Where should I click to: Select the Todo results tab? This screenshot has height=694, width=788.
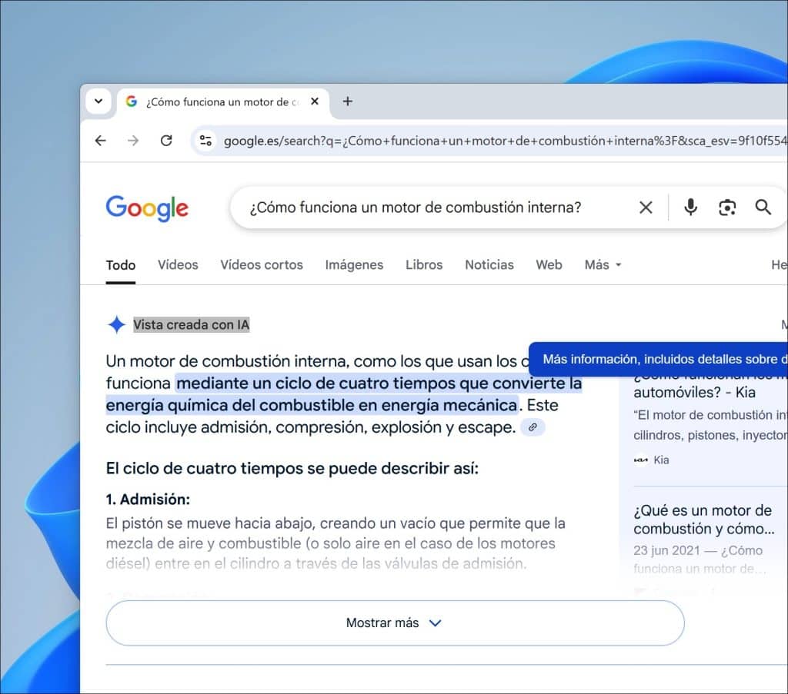121,265
